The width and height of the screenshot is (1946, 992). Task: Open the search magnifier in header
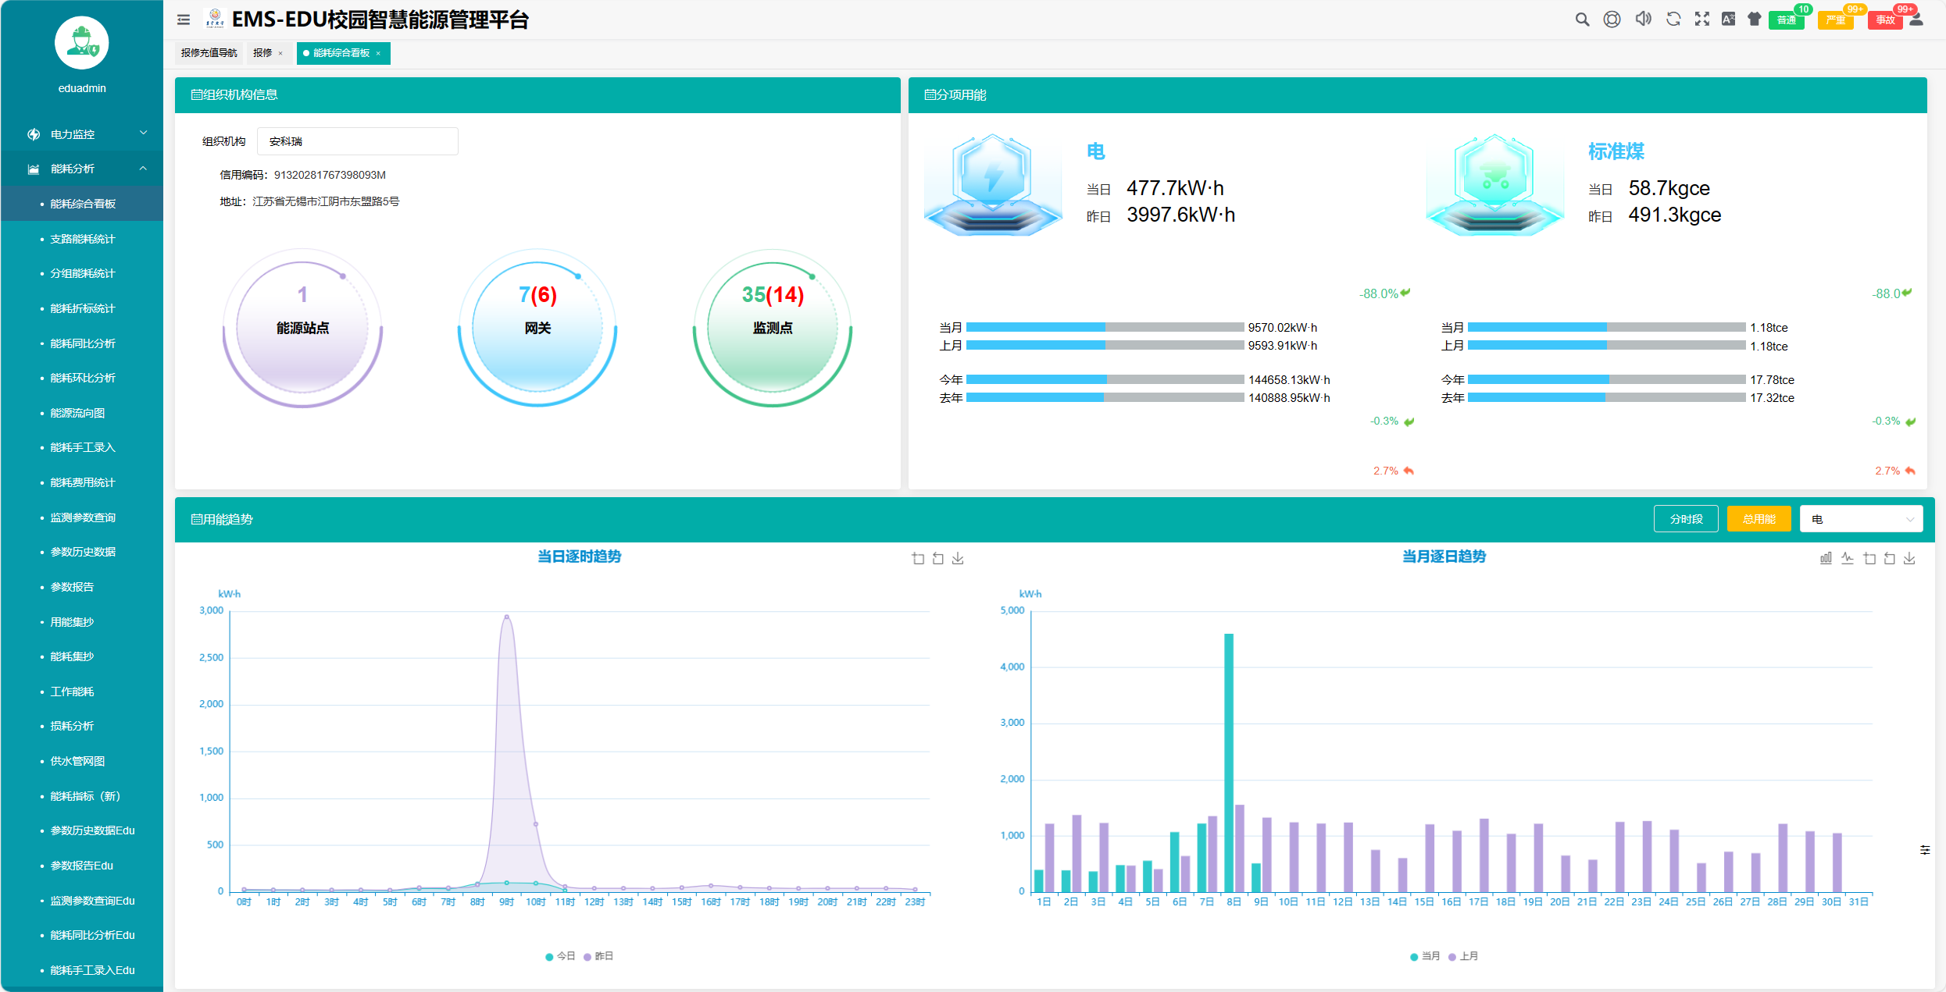[x=1582, y=20]
